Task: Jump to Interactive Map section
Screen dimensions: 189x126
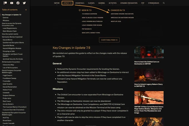Action: click(8, 65)
